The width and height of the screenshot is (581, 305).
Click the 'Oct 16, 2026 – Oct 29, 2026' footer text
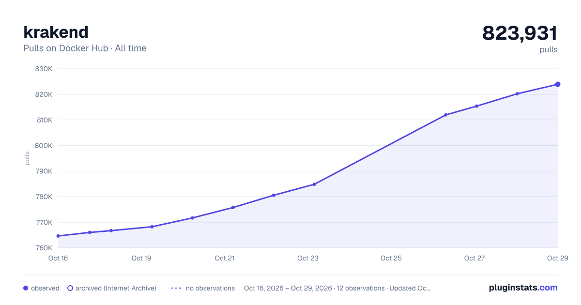click(x=288, y=288)
